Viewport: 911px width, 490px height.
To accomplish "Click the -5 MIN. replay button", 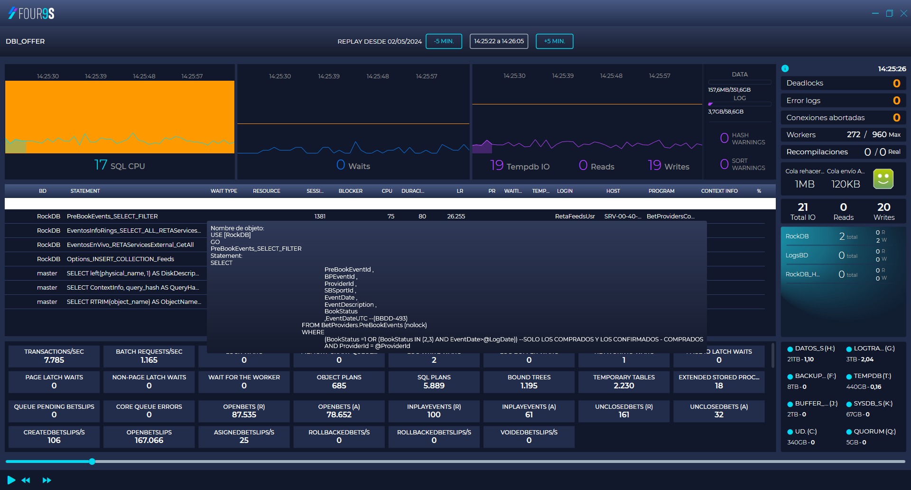I will [444, 41].
